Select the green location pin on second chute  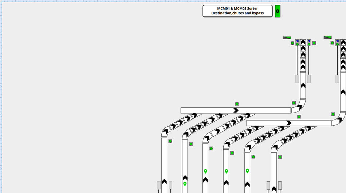point(185,184)
